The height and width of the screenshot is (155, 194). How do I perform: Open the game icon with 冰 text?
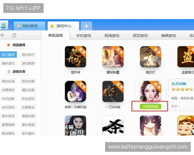click(75, 126)
